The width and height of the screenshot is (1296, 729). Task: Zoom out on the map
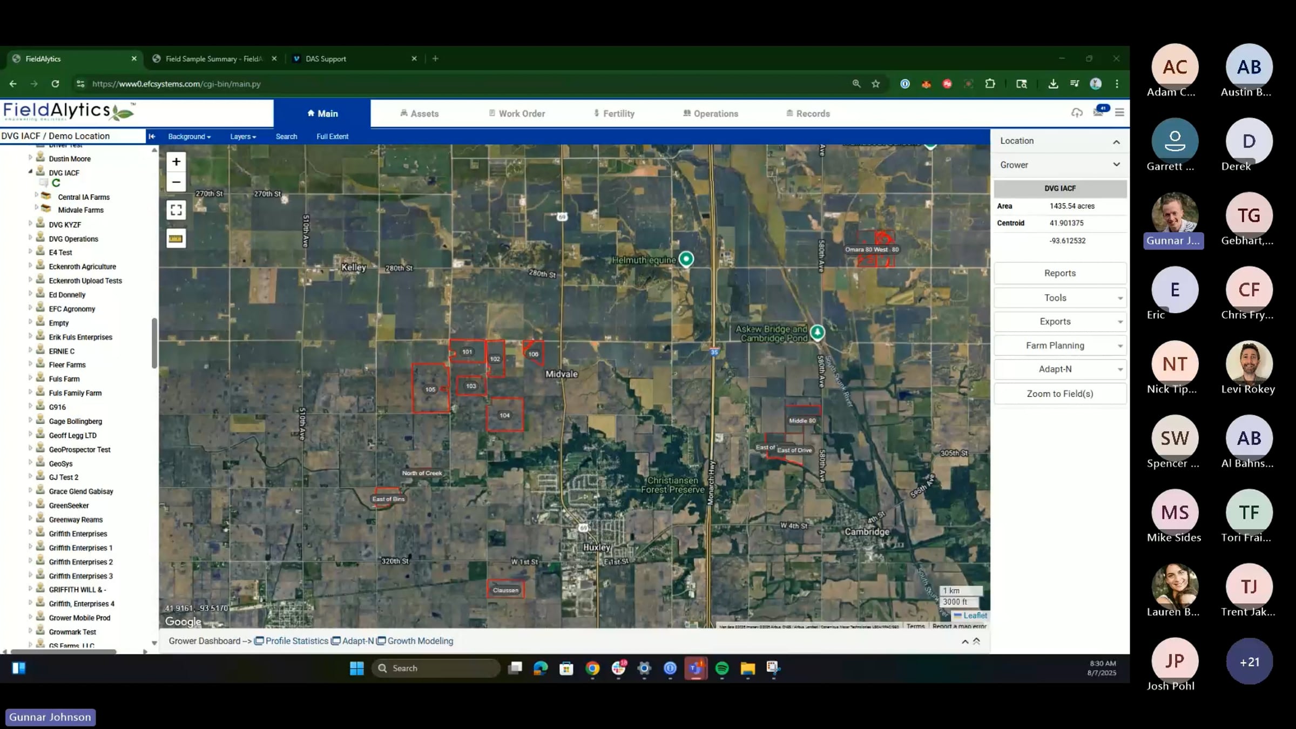[x=176, y=182]
